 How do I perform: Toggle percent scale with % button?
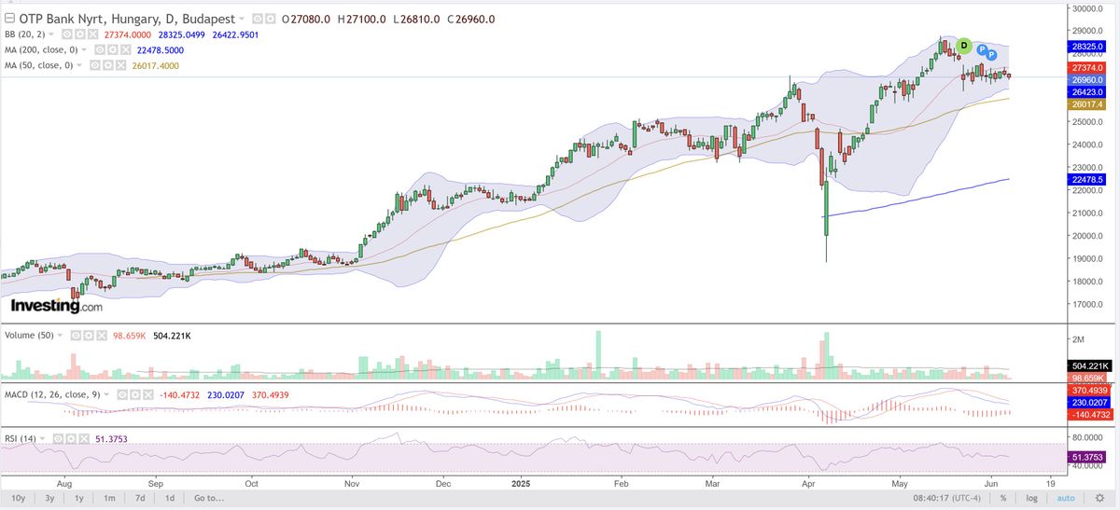click(1003, 499)
